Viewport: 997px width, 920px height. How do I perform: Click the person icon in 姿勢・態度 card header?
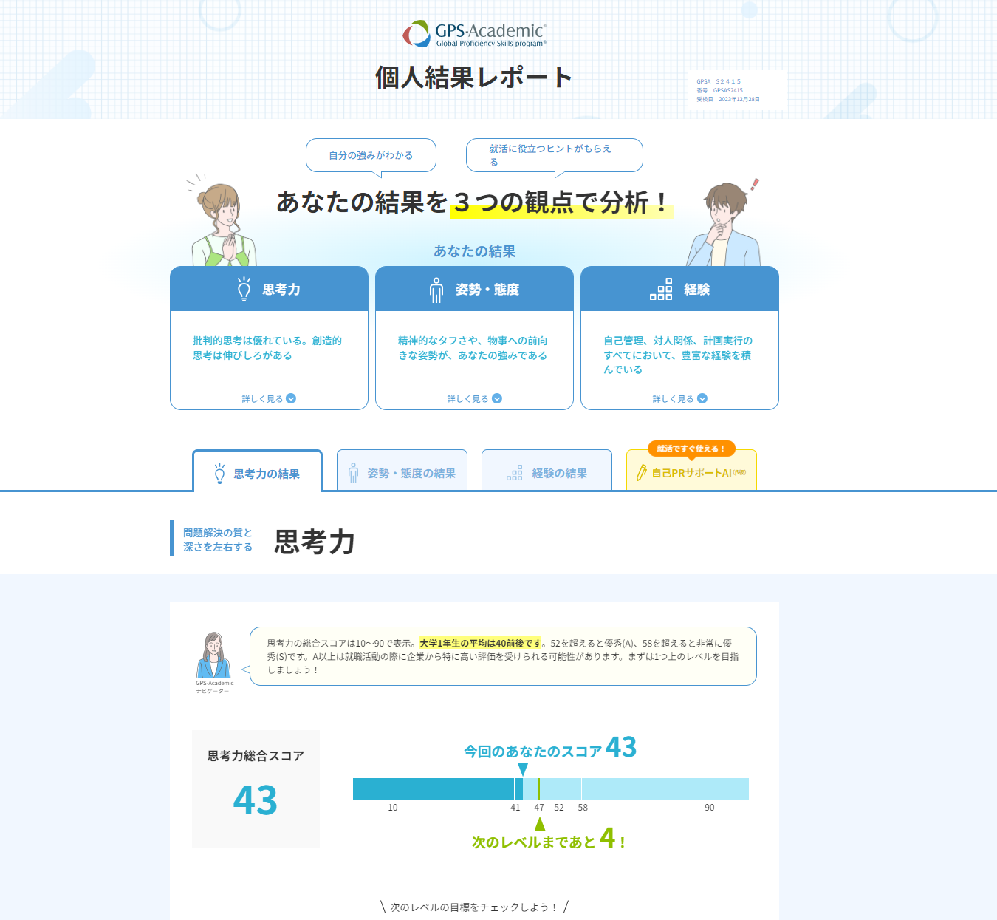coord(436,290)
